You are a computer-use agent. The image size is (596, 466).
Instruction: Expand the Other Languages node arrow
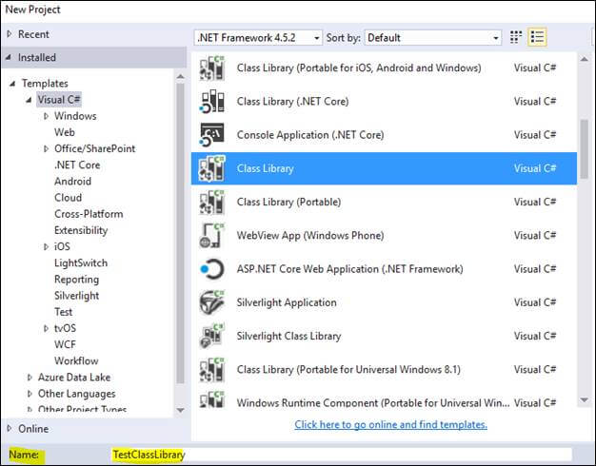tap(30, 394)
